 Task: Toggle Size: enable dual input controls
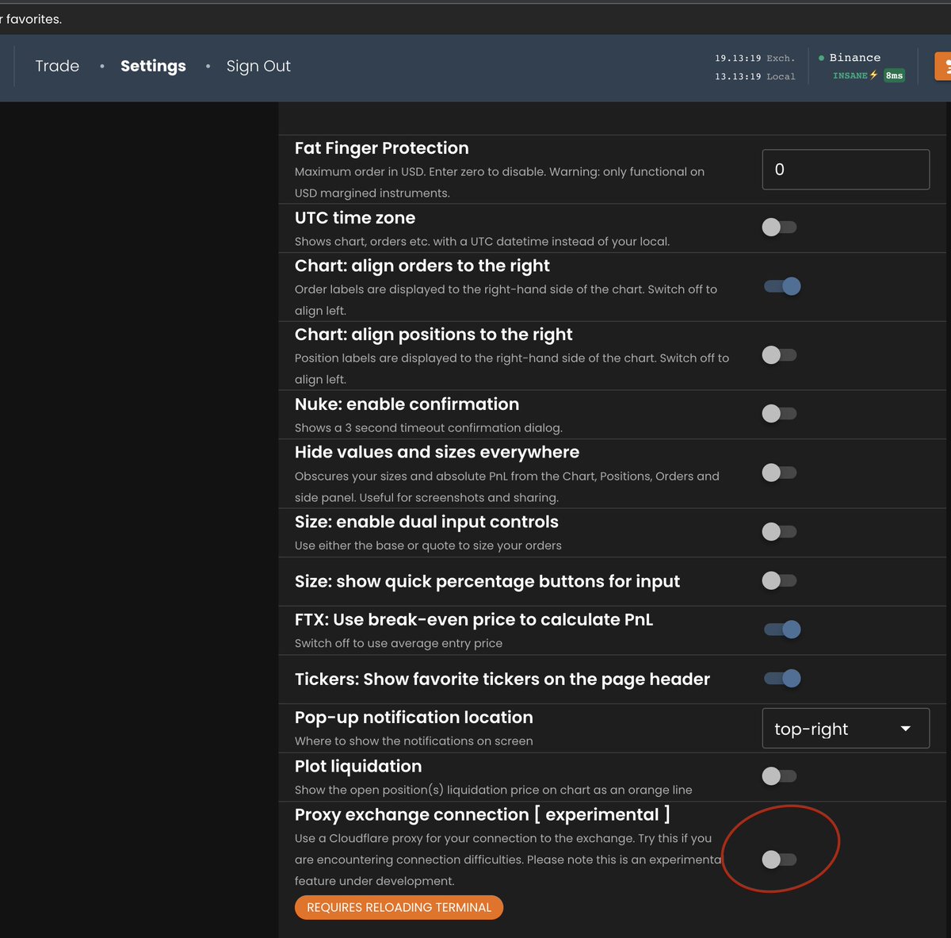click(779, 531)
